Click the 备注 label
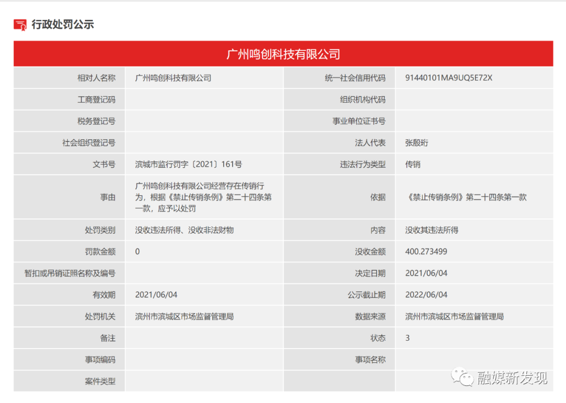This screenshot has width=566, height=403. pyautogui.click(x=107, y=339)
